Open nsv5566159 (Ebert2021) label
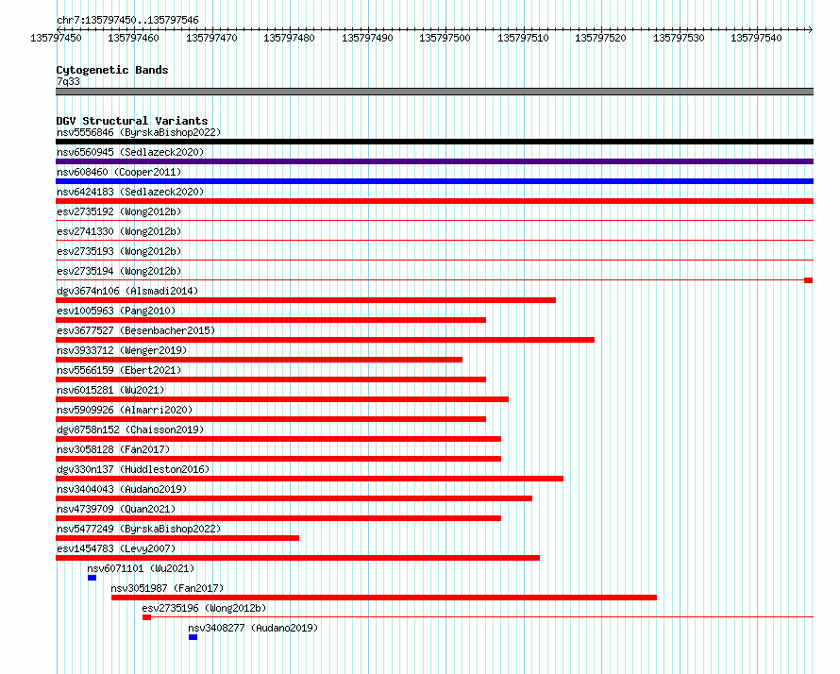Viewport: 840px width, 674px height. coord(119,370)
